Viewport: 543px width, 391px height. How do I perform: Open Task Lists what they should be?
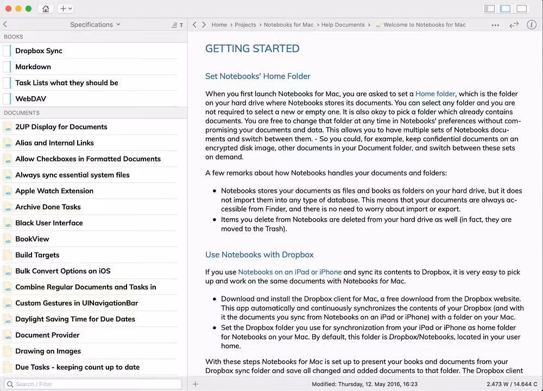[94, 83]
